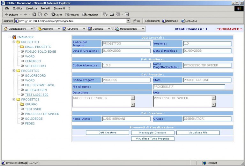Viewport: 245px width, 166px height.
Task: Open the ? help menu
Action: click(69, 8)
